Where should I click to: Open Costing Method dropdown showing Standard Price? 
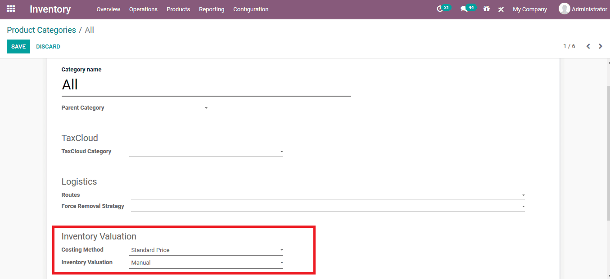(206, 250)
